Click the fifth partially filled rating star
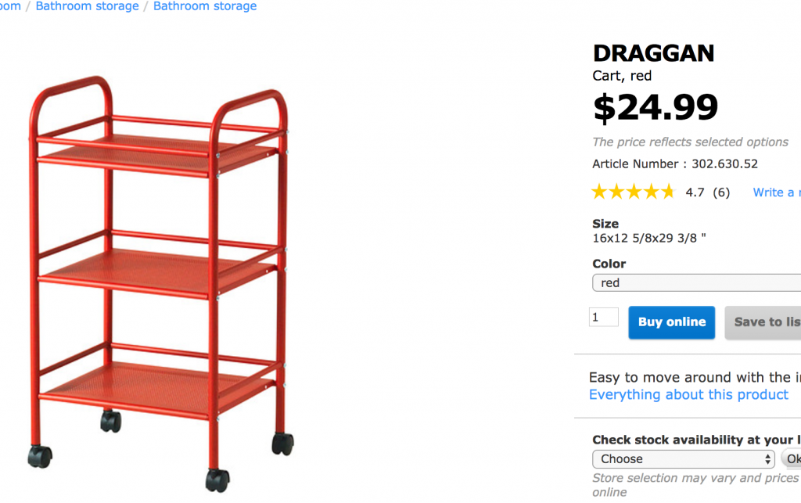This screenshot has width=801, height=503. 667,192
